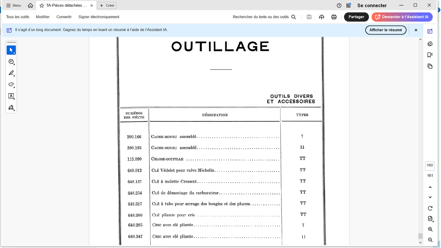
Task: Click the total page count 161
Action: (x=430, y=176)
